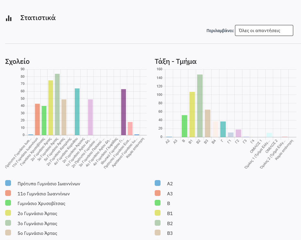Open the Όλες οι απαντήσεις dropdown

[264, 30]
